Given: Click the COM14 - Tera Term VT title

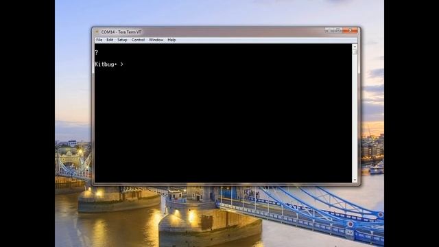Looking at the screenshot, I should (x=121, y=32).
